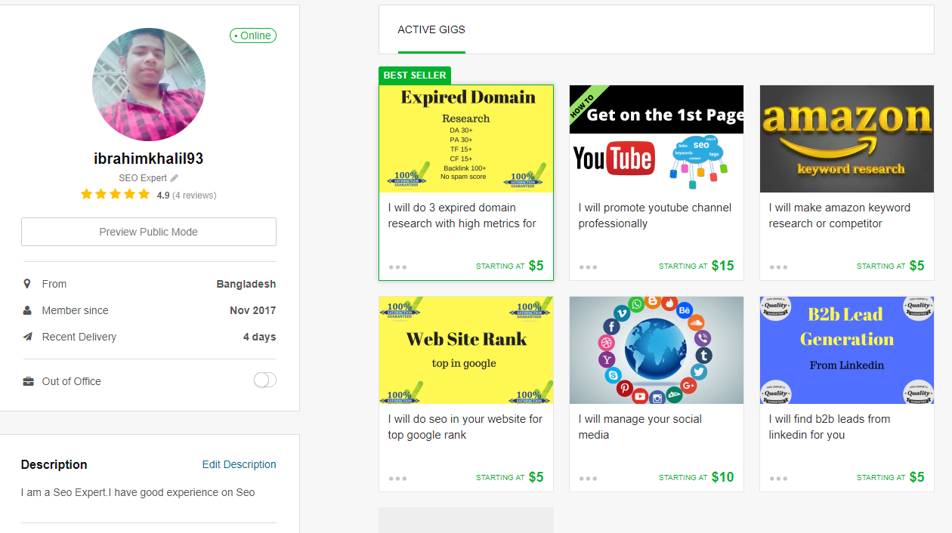Image resolution: width=952 pixels, height=533 pixels.
Task: Open three-dot menu on youtube channel gig
Action: (x=589, y=266)
